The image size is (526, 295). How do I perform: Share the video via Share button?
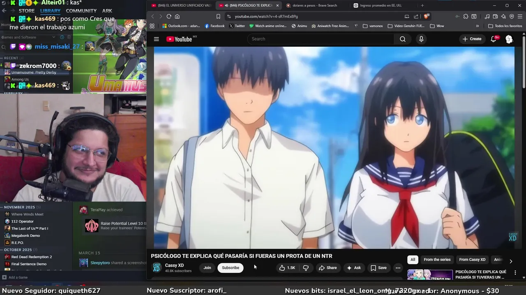tap(328, 268)
